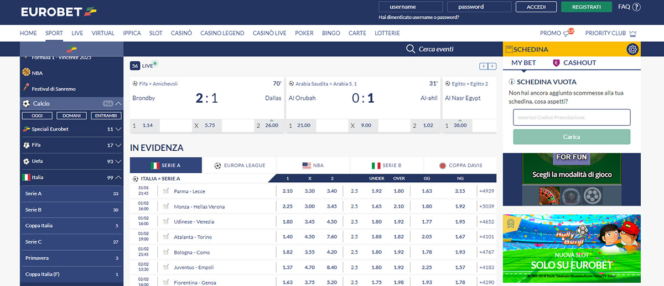Show +4652 more markets for Udinese - Venezia
Viewport: 664px width, 286px height.
tap(486, 221)
